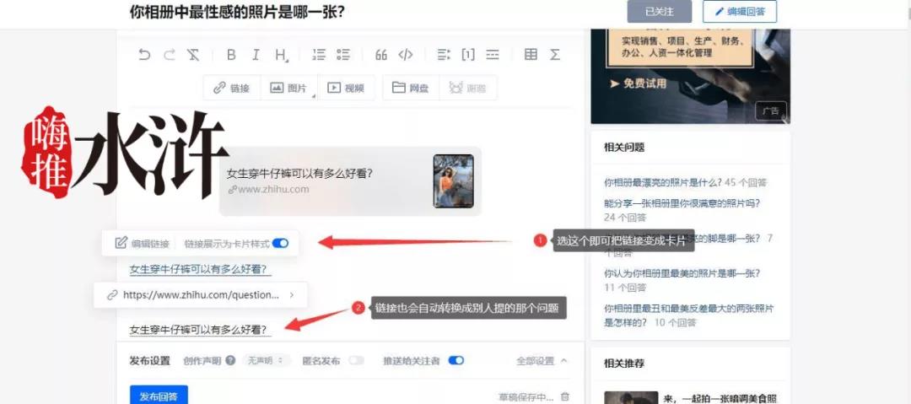Click the greyed 谢邀 button

click(x=467, y=88)
